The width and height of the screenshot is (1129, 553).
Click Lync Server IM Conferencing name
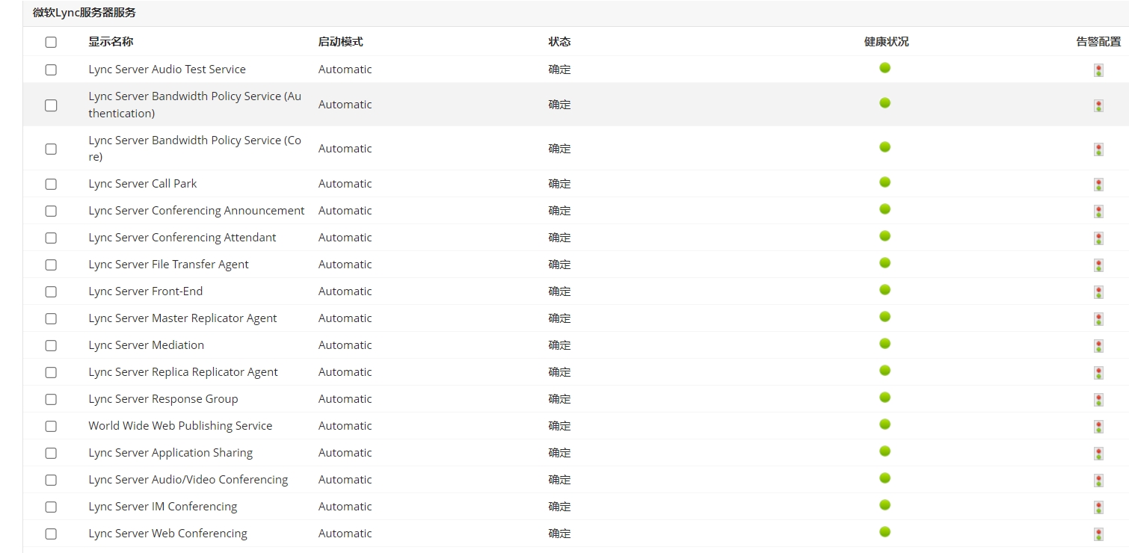click(x=163, y=507)
